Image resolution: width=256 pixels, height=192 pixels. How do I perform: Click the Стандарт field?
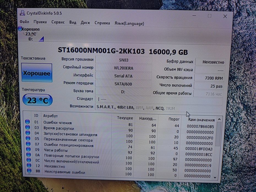tap(159, 100)
